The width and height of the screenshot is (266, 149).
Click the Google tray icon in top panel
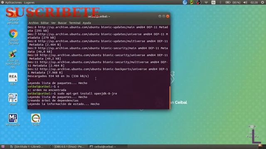pos(185,2)
